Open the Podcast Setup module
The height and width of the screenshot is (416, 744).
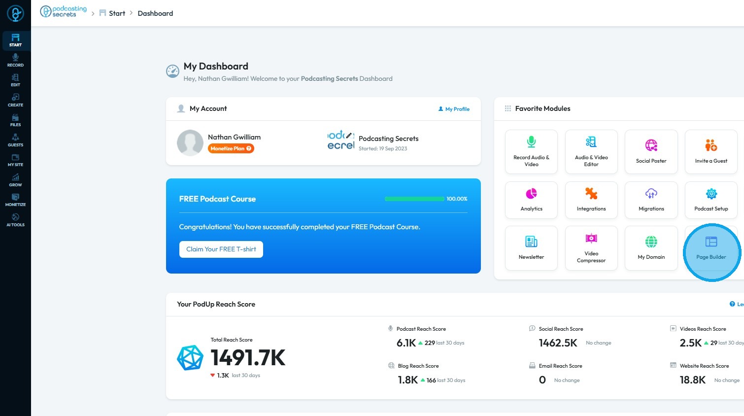click(711, 200)
